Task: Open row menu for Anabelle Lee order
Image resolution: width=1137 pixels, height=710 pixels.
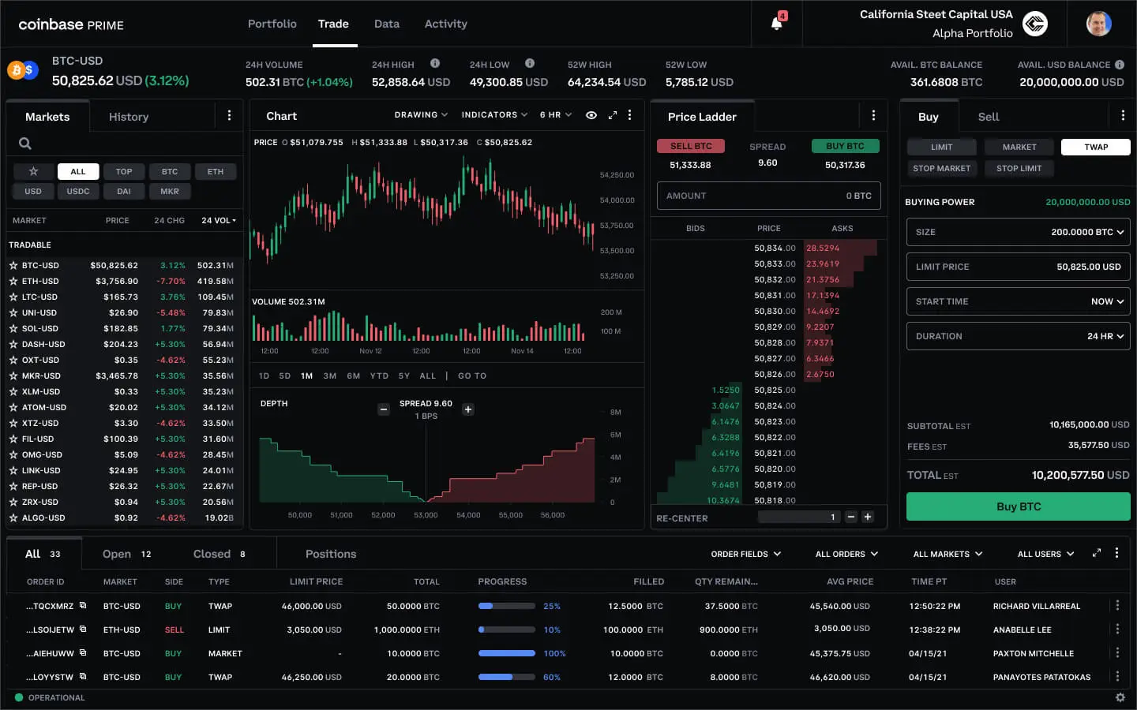Action: tap(1117, 629)
